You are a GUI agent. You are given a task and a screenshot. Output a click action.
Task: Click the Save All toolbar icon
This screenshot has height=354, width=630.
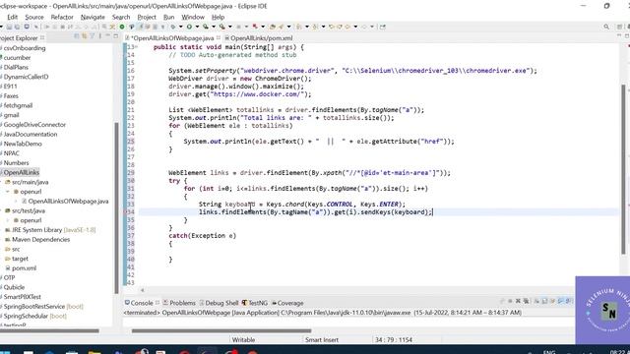[17, 27]
